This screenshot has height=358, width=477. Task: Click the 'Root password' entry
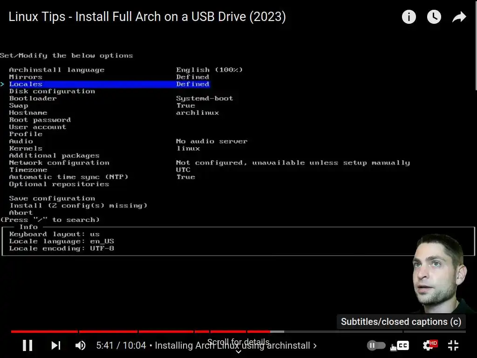40,120
